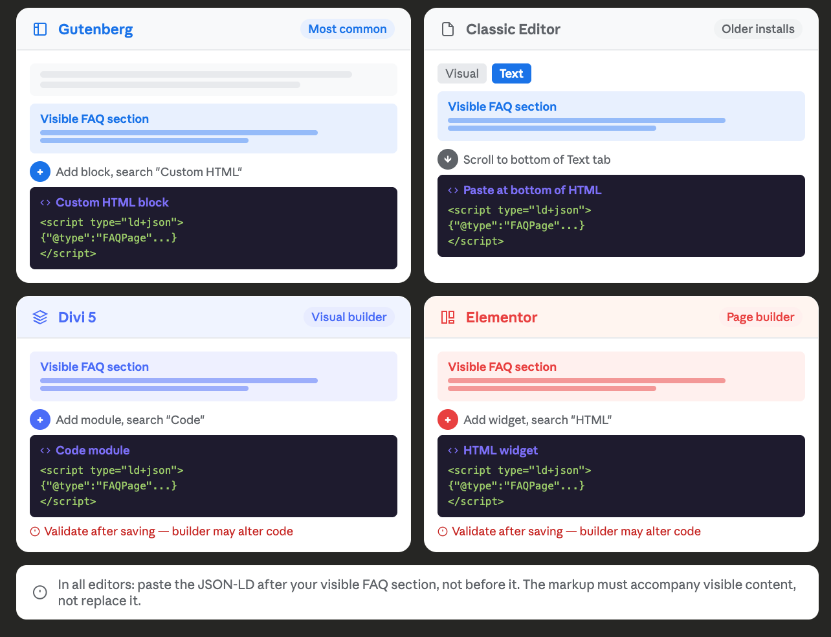Click the Elementor heading
This screenshot has height=637, width=831.
(502, 317)
